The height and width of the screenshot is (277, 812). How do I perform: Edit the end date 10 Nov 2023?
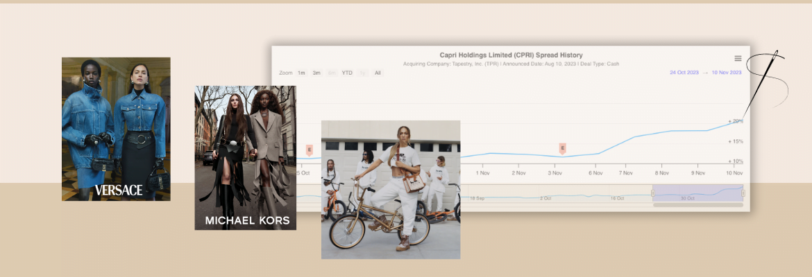(727, 73)
